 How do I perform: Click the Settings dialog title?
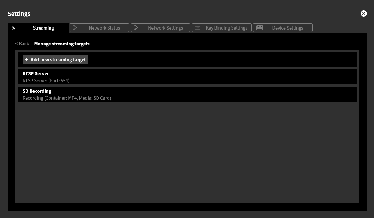[x=19, y=14]
